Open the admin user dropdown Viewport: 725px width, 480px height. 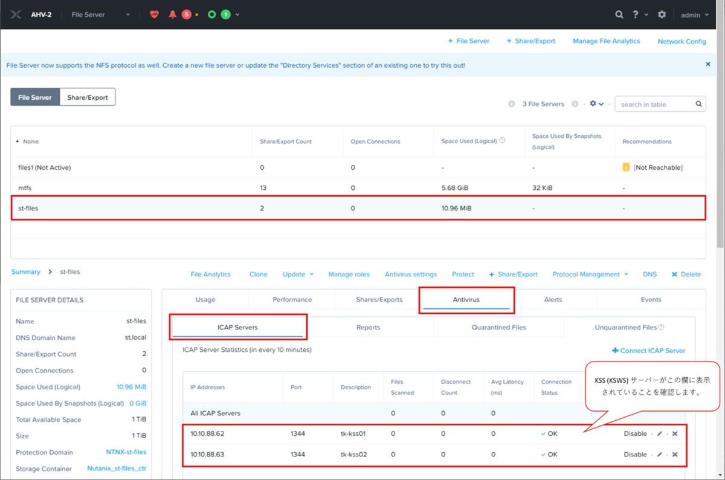[695, 15]
